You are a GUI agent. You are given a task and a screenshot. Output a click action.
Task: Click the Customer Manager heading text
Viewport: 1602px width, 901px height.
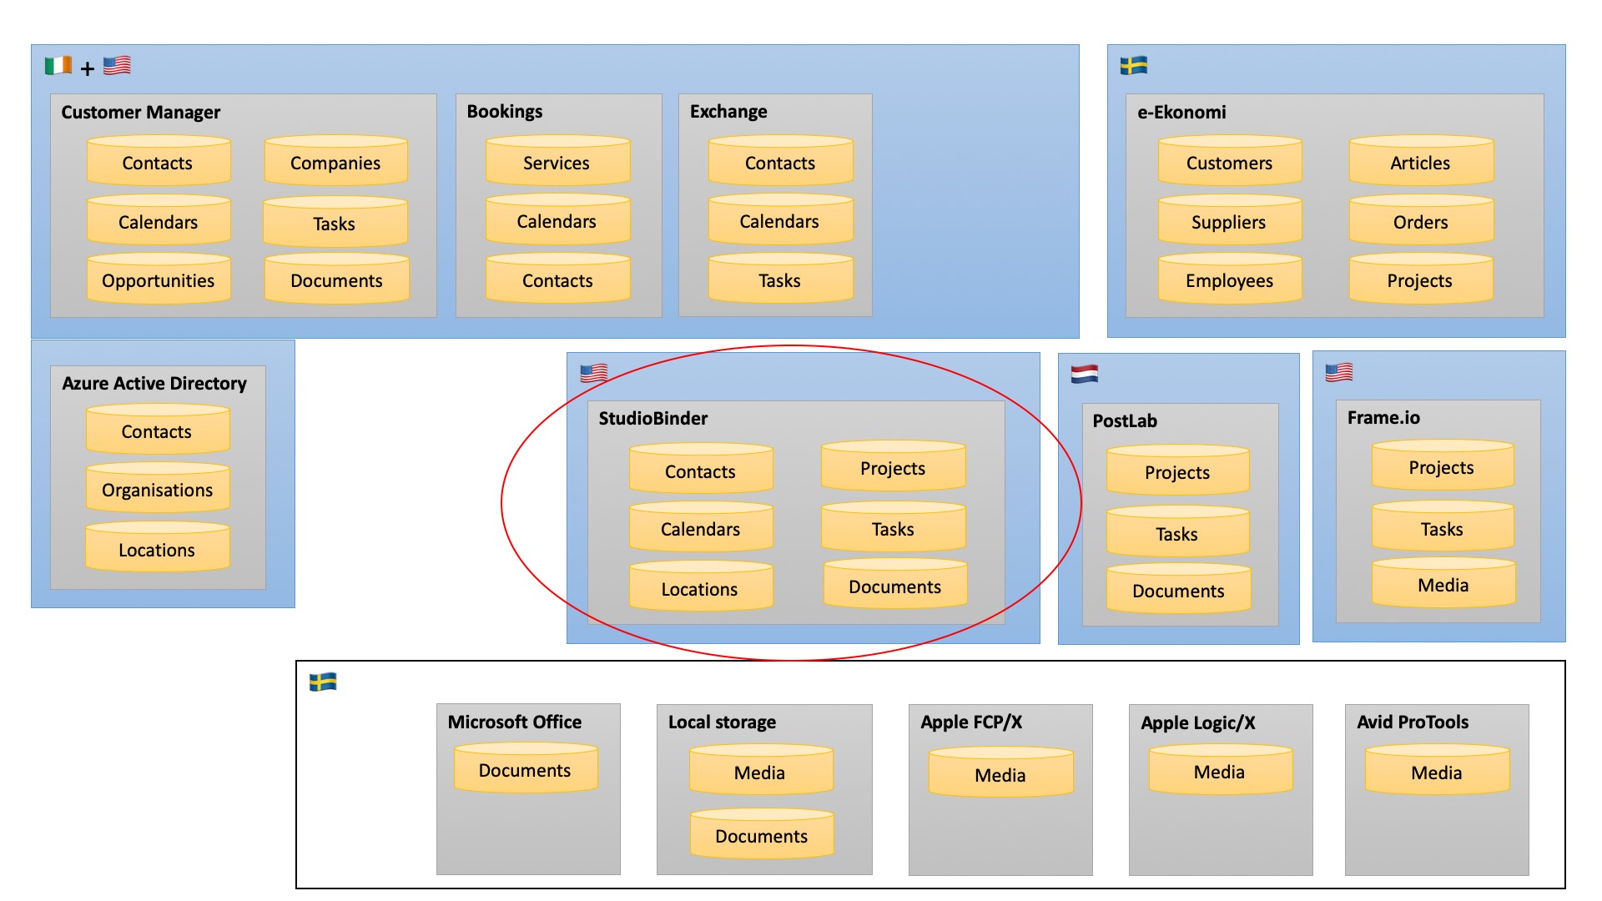(x=141, y=113)
